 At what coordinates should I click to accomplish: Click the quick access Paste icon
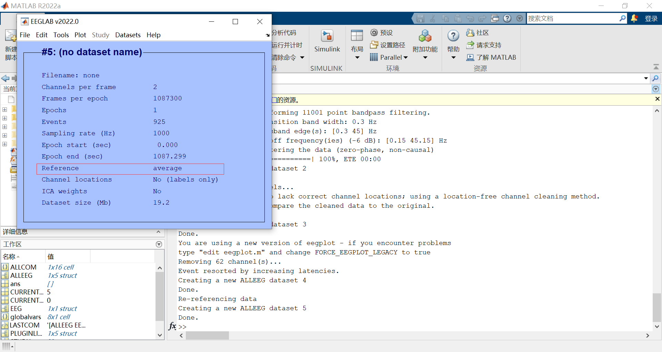[x=458, y=18]
